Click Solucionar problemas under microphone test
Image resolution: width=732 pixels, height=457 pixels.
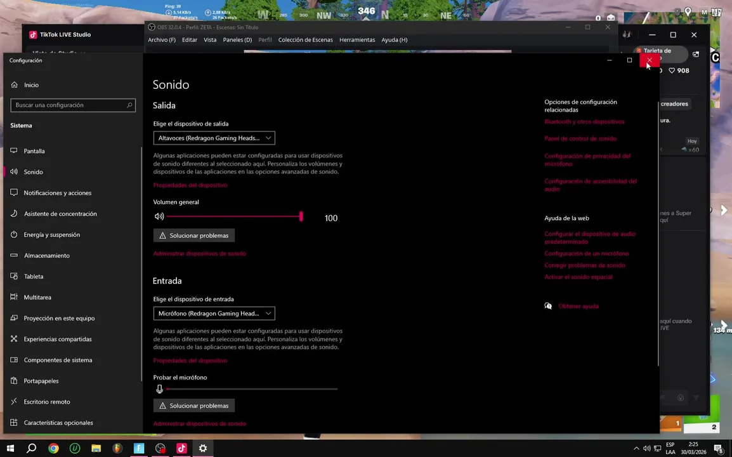click(193, 406)
